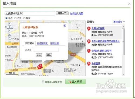The width and height of the screenshot is (135, 99).
Task: Open the 云南协和医院-急诊科 result link
Action: coord(102,51)
